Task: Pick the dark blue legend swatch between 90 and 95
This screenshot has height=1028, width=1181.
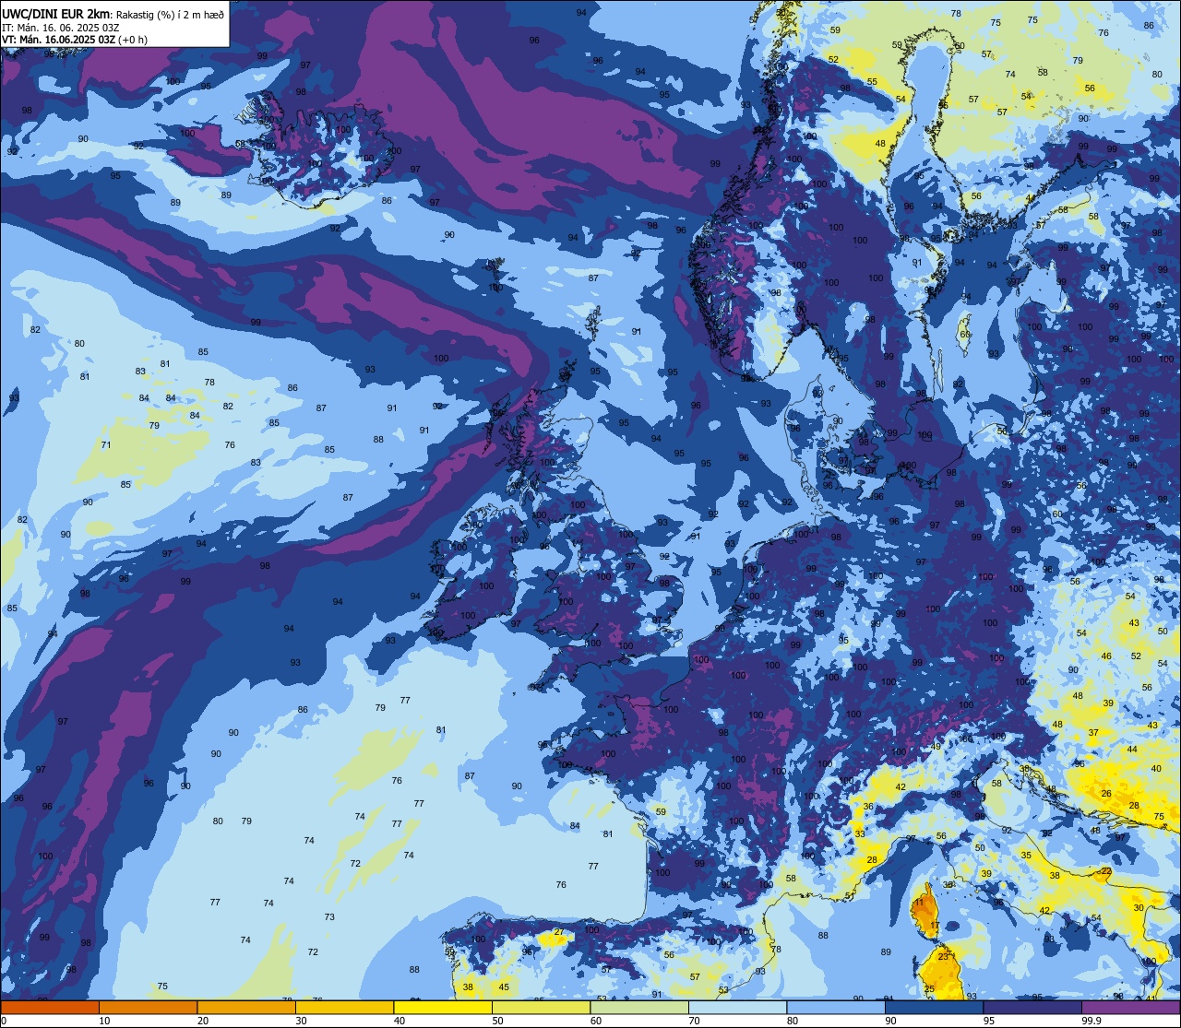Action: point(934,1007)
